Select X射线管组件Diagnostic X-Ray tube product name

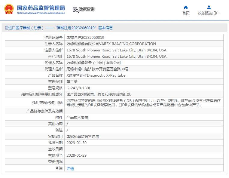pos(96,75)
